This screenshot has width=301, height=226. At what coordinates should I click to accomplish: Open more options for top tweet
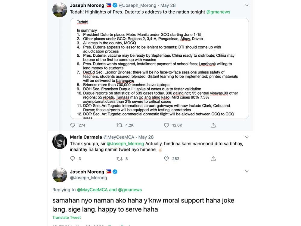(247, 5)
